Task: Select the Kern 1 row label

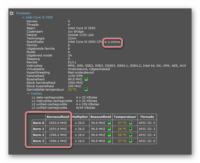Action: 39,129
